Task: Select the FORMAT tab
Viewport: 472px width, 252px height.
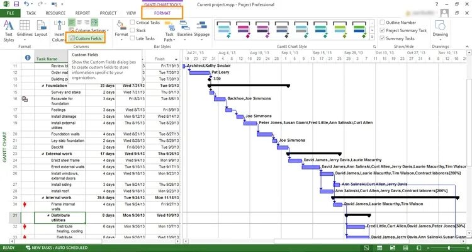Action: [x=162, y=13]
